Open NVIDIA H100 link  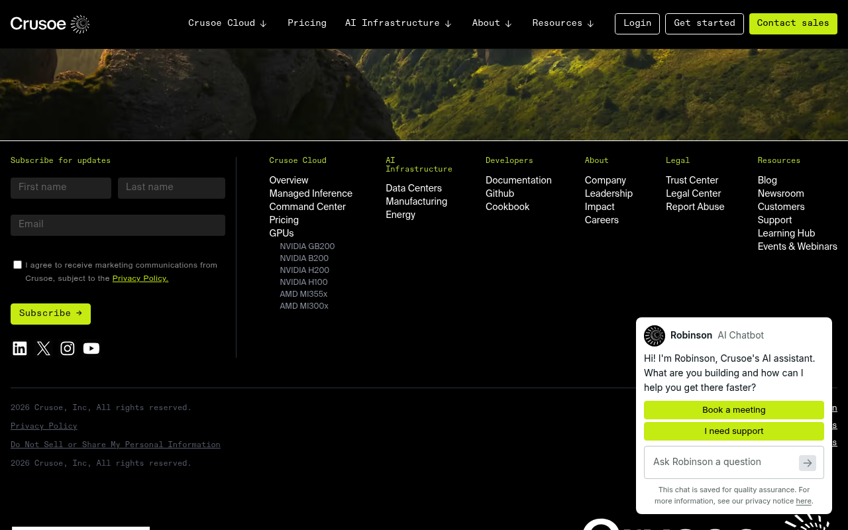click(x=303, y=282)
